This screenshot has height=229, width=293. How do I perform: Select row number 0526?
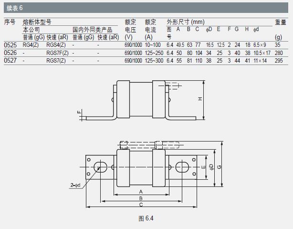(x=10, y=53)
